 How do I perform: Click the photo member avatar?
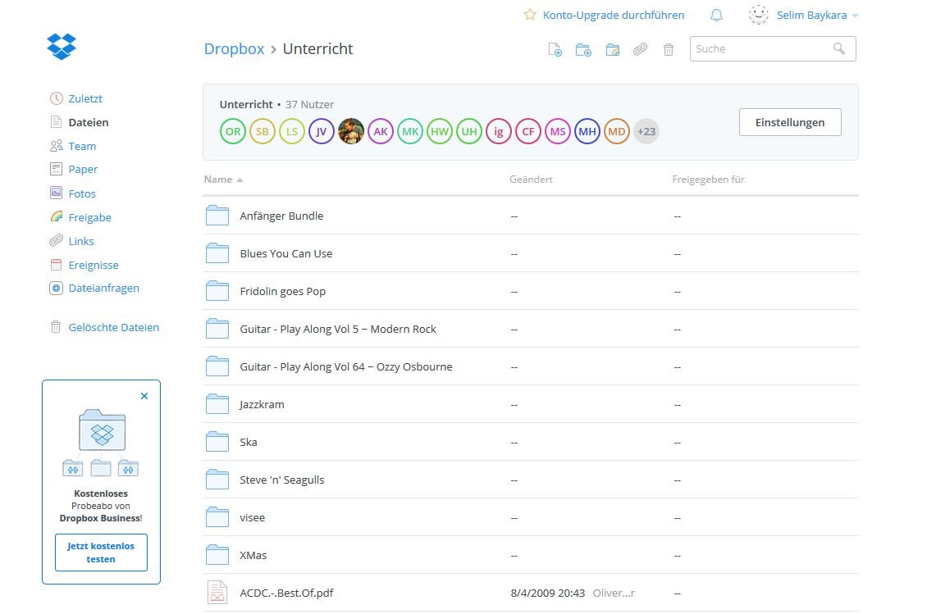tap(351, 131)
